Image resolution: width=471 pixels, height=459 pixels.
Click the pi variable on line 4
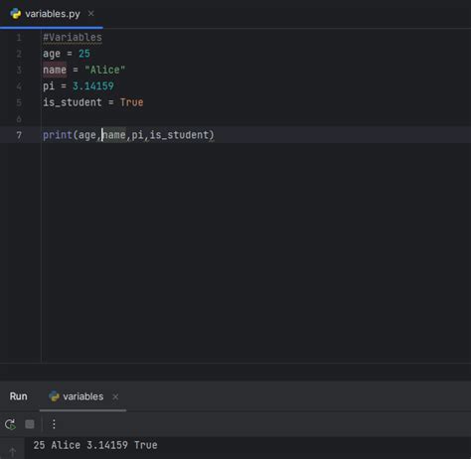coord(49,86)
